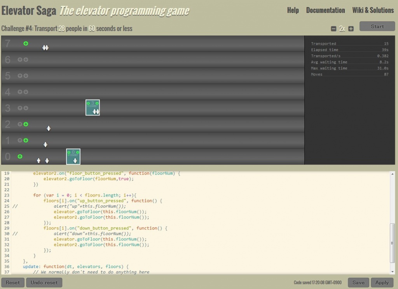Image resolution: width=398 pixels, height=289 pixels.
Task: Click the passengers riding in the floor 3 elevator
Action: coord(96,112)
